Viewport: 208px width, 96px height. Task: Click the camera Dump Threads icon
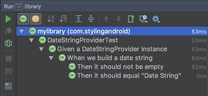9,71
